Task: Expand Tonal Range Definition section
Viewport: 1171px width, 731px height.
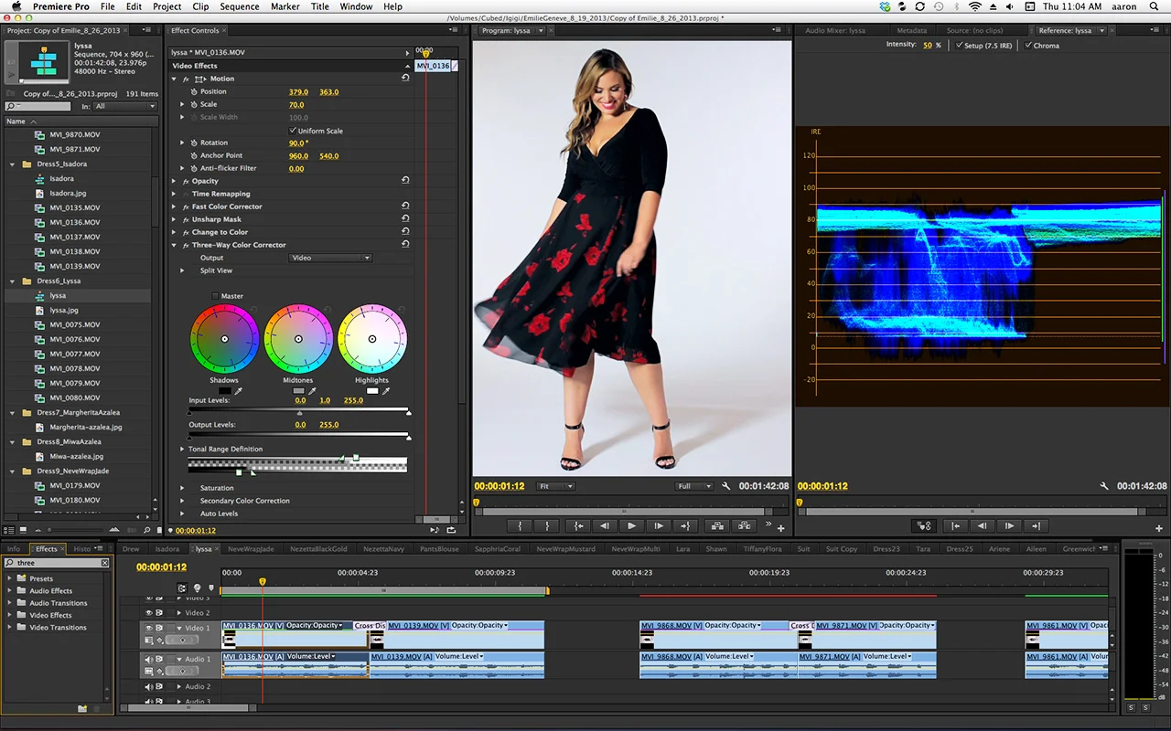Action: coord(182,450)
